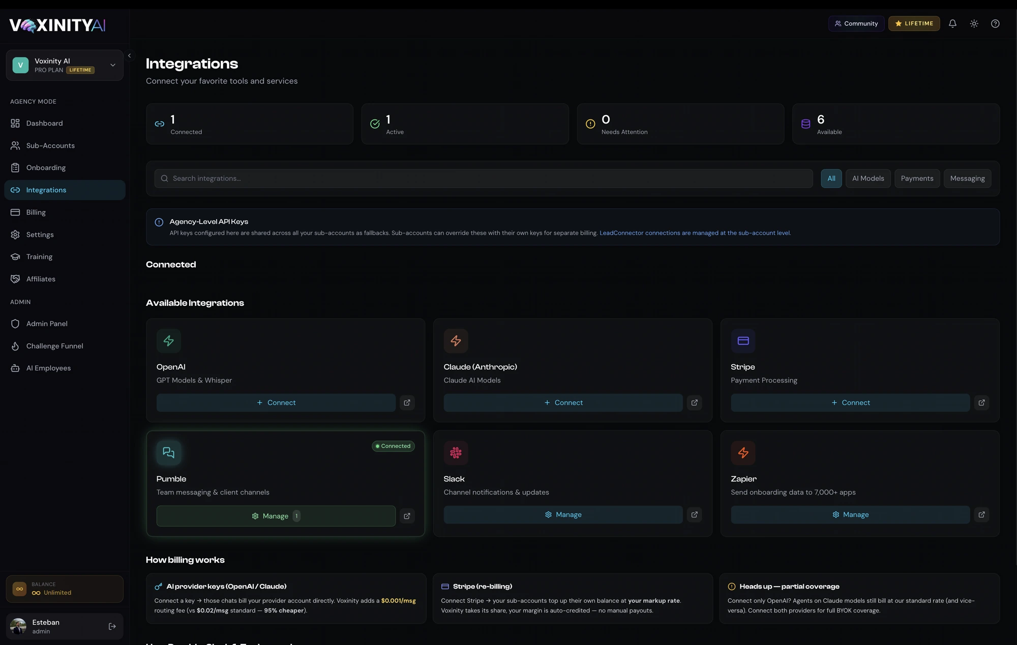The image size is (1017, 645).
Task: Collapse the sidebar with the chevron arrow
Action: click(x=129, y=56)
